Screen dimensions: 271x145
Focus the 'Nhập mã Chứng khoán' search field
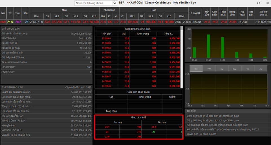click(x=93, y=3)
